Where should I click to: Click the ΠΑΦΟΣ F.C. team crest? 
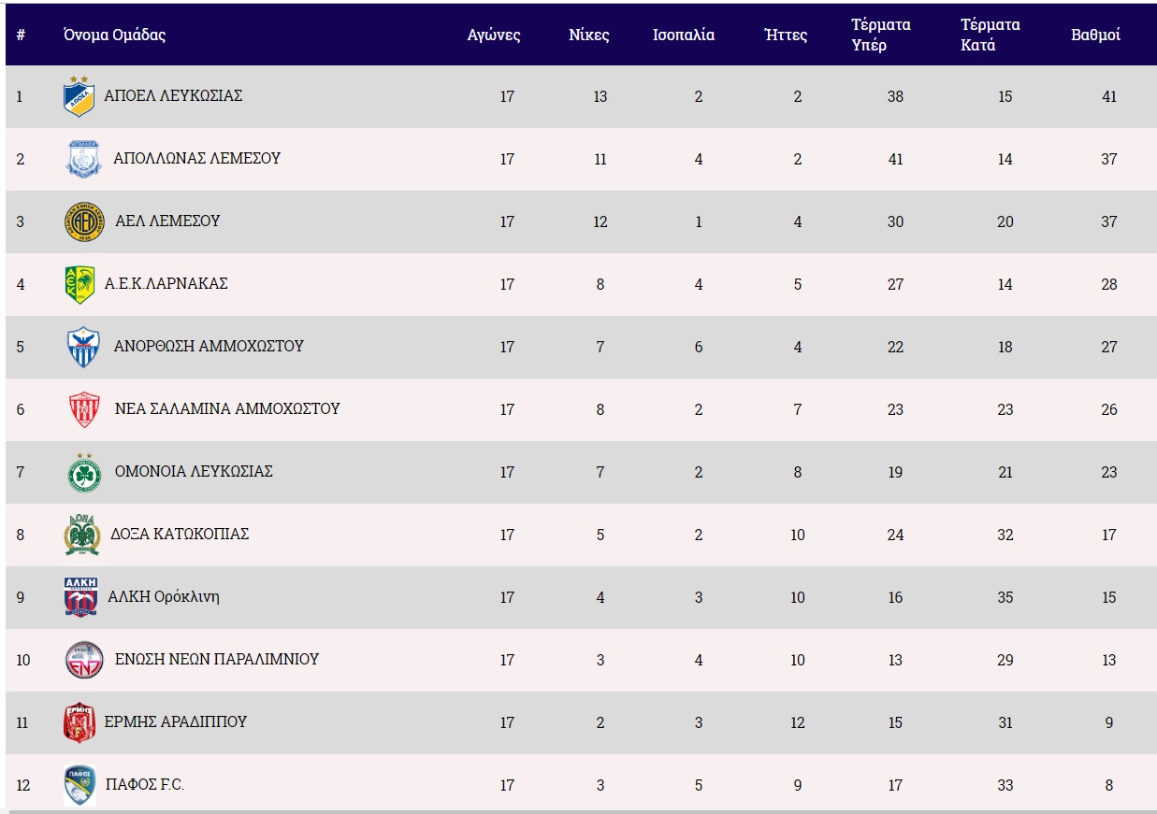click(x=79, y=785)
